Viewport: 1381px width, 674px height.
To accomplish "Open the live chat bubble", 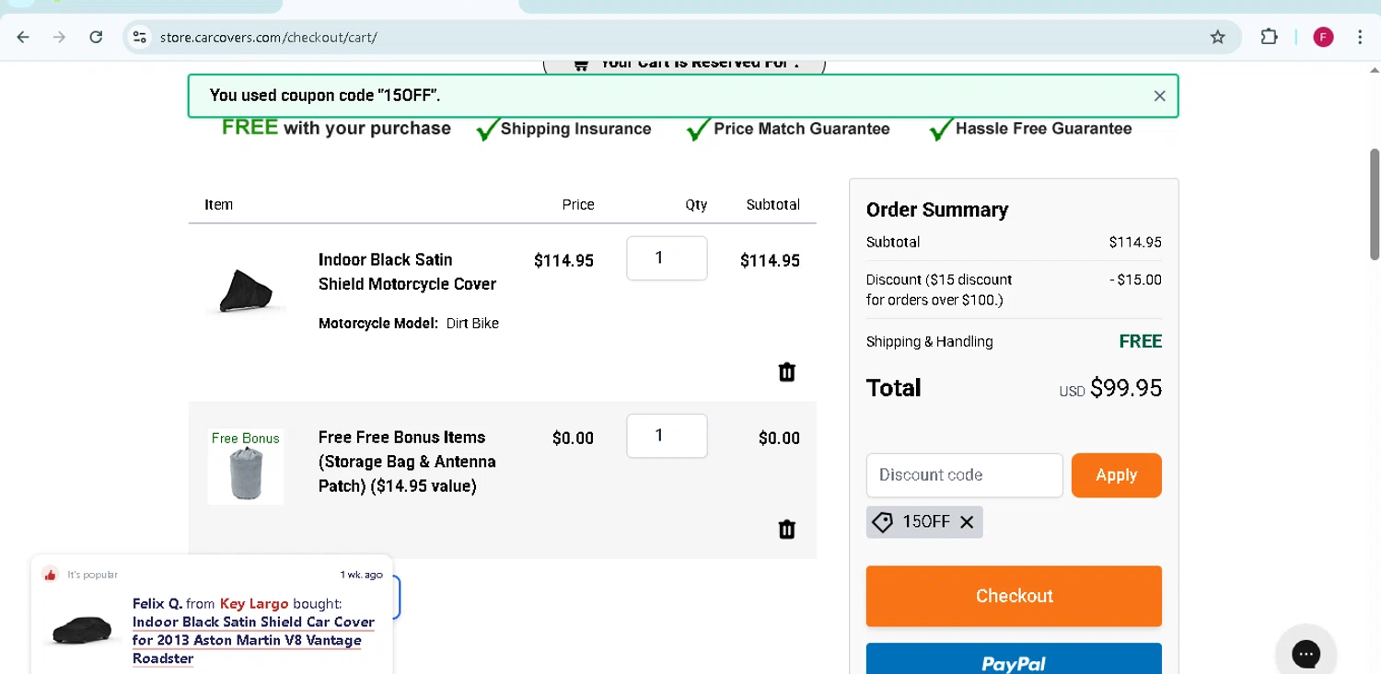I will click(x=1306, y=653).
